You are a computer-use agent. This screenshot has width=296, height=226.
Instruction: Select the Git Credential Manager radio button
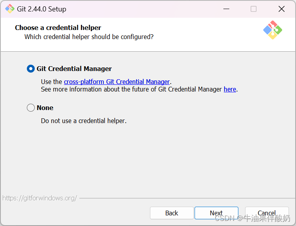[31, 69]
